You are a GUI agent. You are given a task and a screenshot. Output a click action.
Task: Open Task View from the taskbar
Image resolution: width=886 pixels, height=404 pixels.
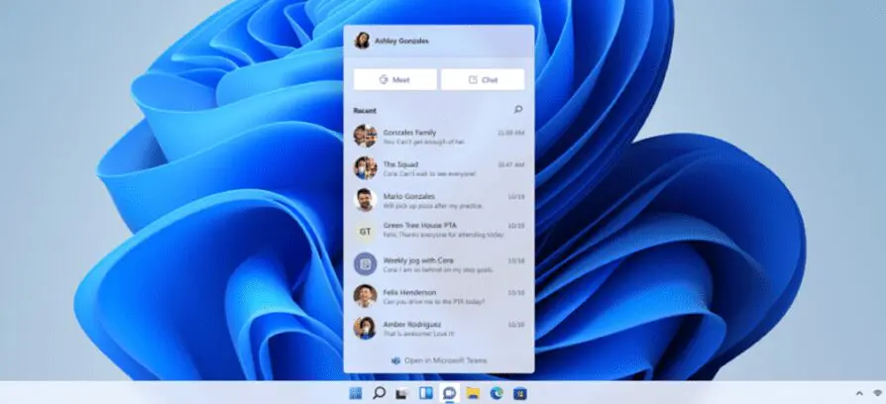pyautogui.click(x=402, y=393)
